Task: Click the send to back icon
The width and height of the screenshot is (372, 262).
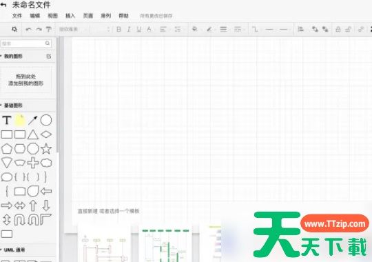Action: click(x=325, y=29)
